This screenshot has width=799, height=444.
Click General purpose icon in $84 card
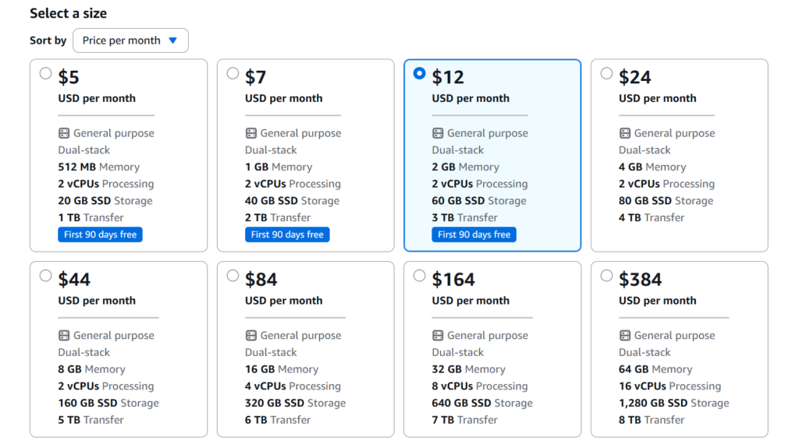point(251,336)
